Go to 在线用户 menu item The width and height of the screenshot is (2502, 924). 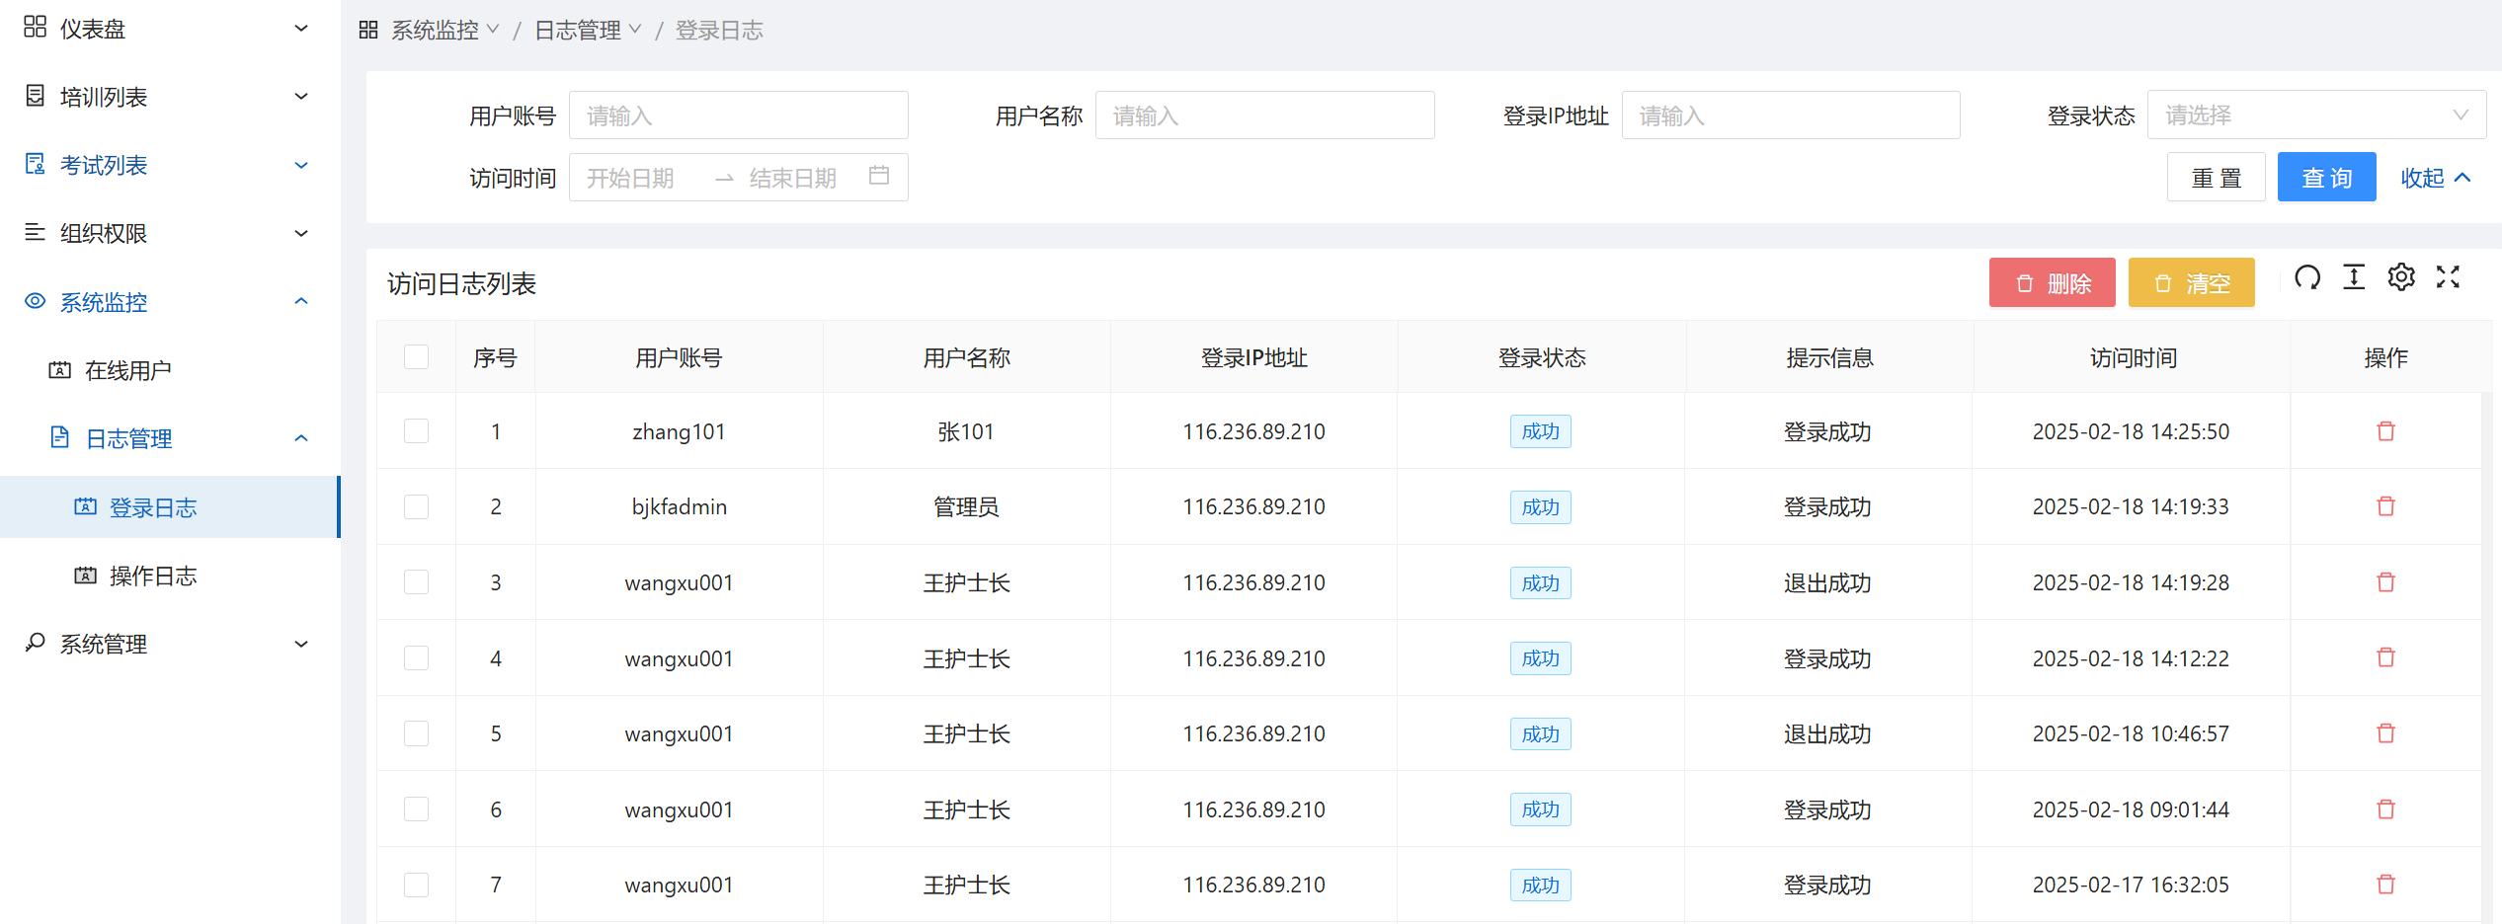128,370
